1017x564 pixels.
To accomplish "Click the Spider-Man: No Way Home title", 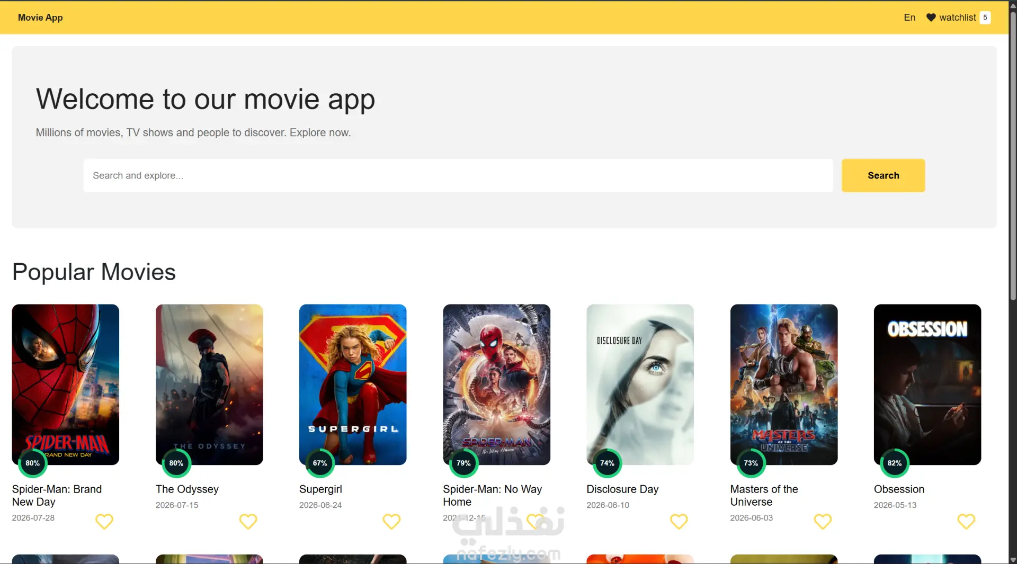I will click(x=492, y=496).
